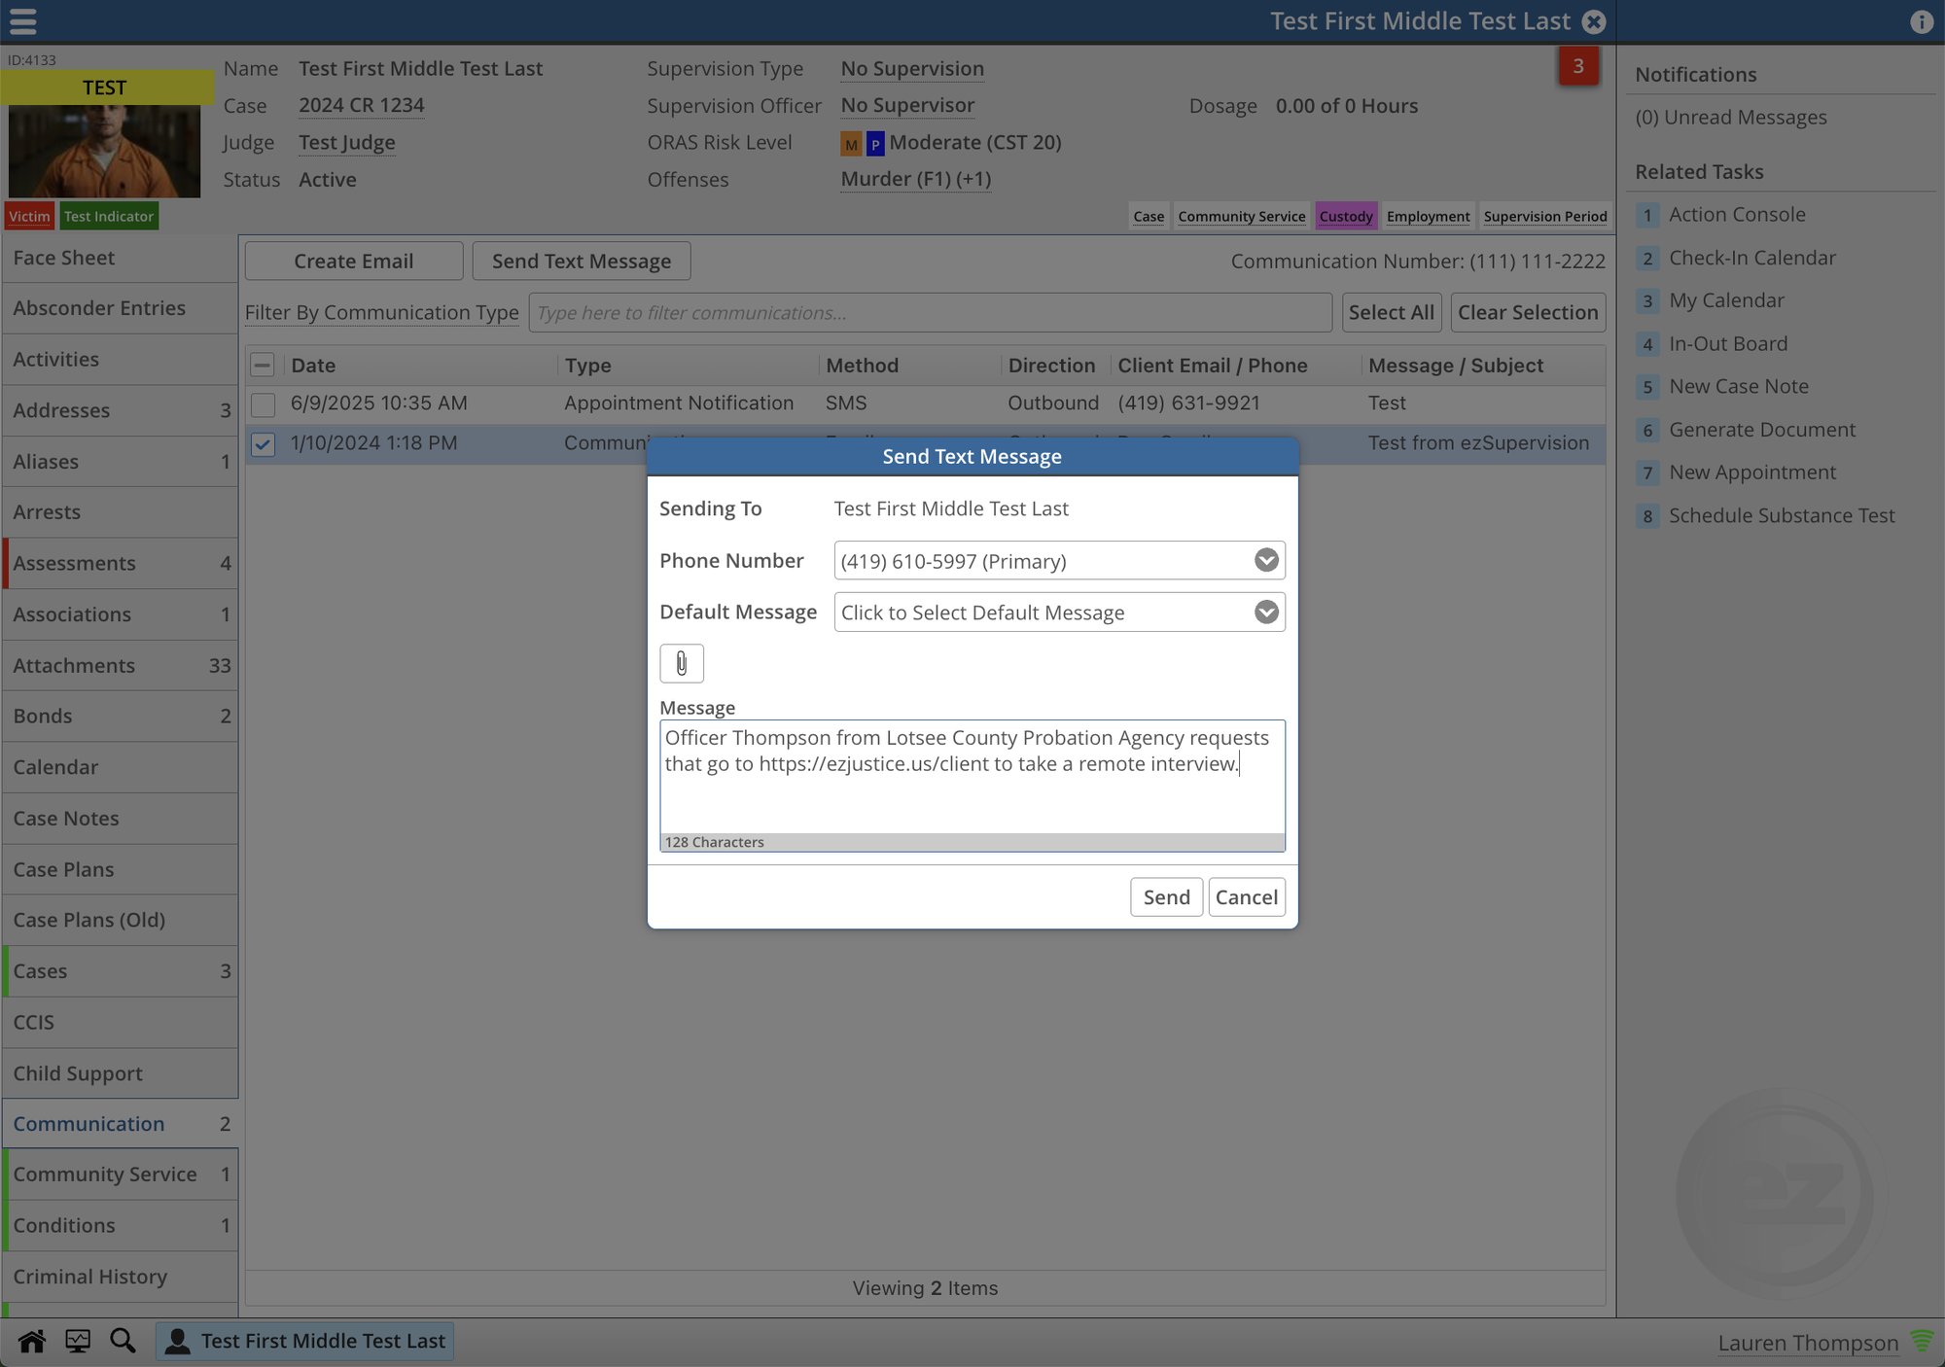
Task: Click the paperclip attachment icon
Action: (x=682, y=663)
